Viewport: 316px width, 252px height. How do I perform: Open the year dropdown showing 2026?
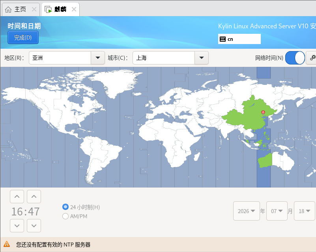tap(247, 211)
